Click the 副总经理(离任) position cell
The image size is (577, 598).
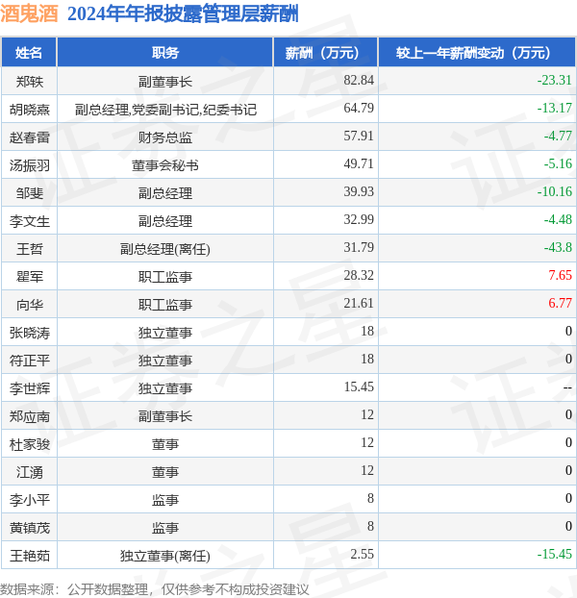(x=165, y=249)
